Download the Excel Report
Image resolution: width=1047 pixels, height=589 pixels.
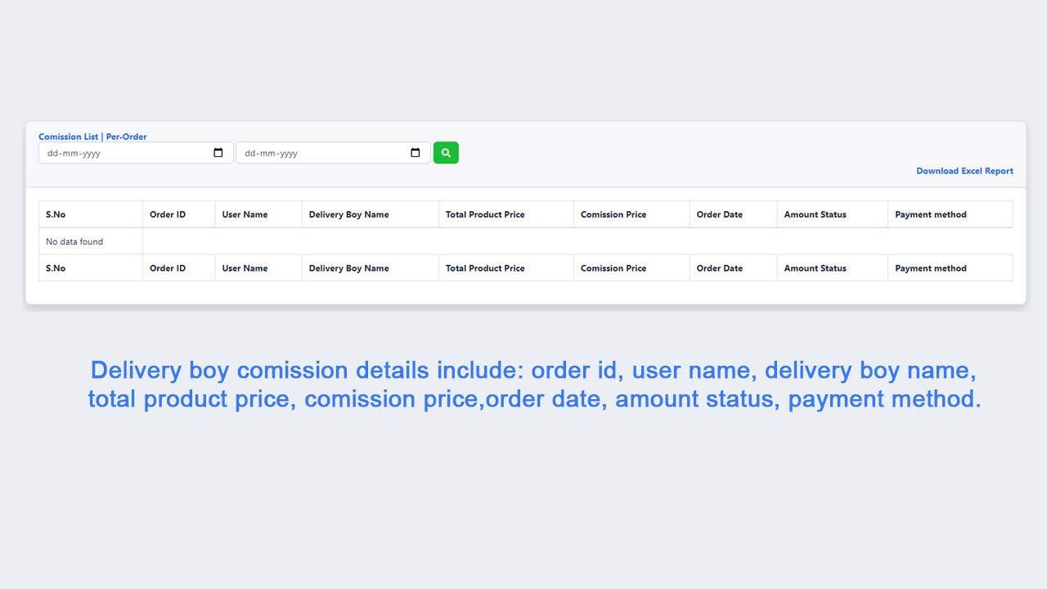964,171
